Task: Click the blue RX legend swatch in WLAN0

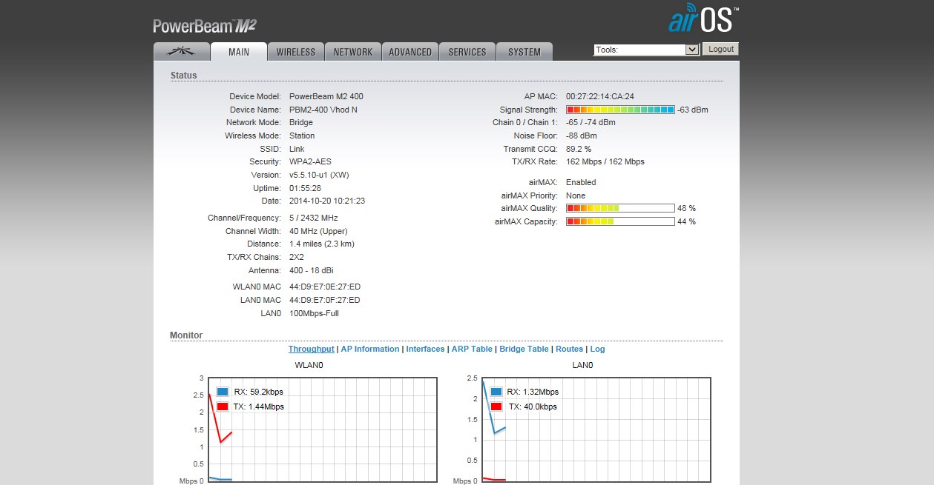Action: 223,392
